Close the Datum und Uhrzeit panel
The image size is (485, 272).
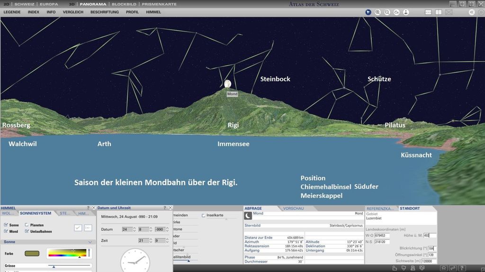[x=170, y=208]
